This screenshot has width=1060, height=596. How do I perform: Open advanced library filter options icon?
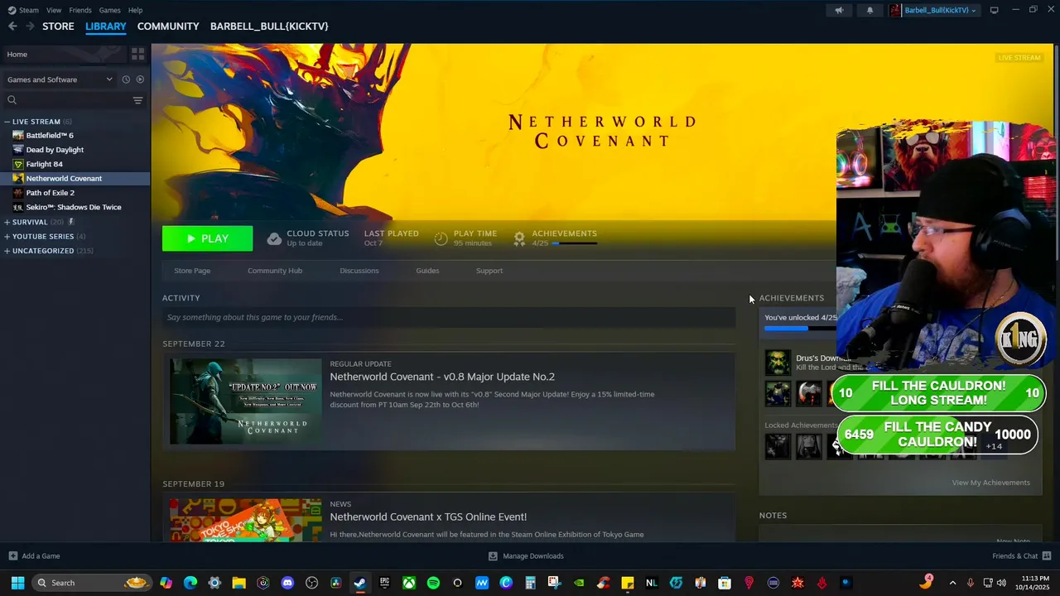pyautogui.click(x=137, y=100)
